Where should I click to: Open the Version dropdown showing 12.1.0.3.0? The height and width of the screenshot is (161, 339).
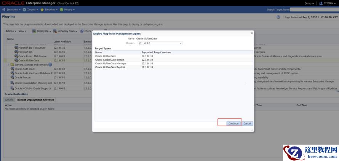pos(160,43)
